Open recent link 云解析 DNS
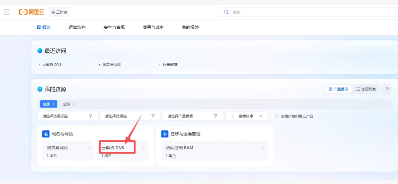 click(x=52, y=65)
